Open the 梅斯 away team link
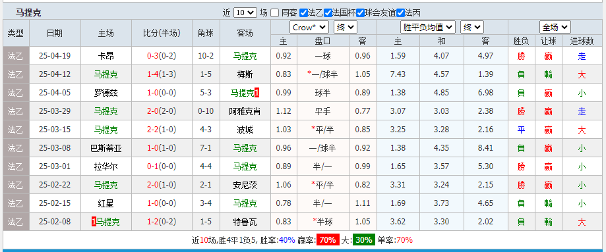 coord(245,74)
